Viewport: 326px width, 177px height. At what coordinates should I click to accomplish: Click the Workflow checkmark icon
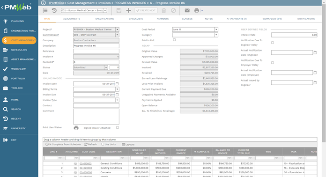pos(6,69)
